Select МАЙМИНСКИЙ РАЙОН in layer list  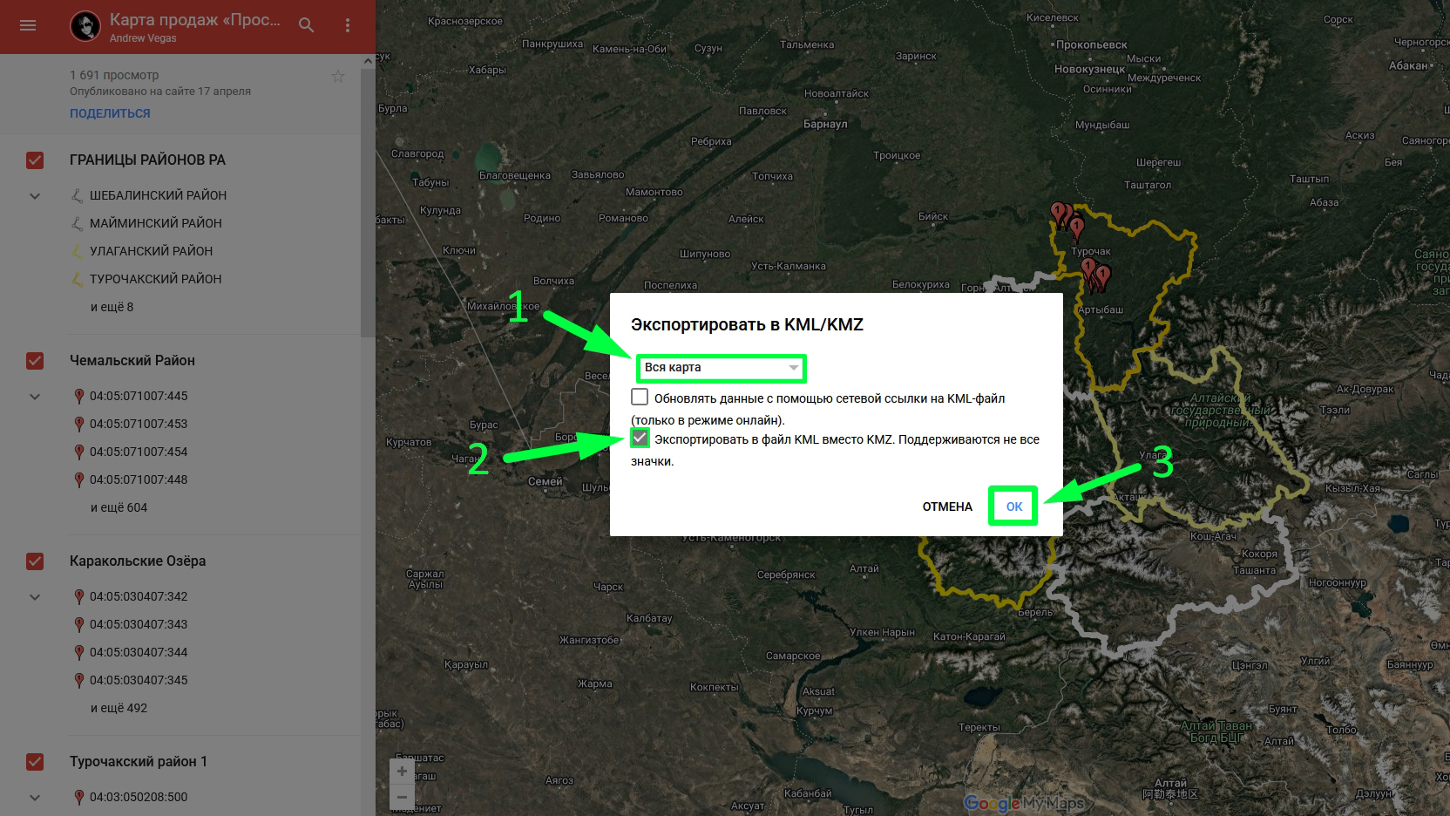(x=156, y=223)
